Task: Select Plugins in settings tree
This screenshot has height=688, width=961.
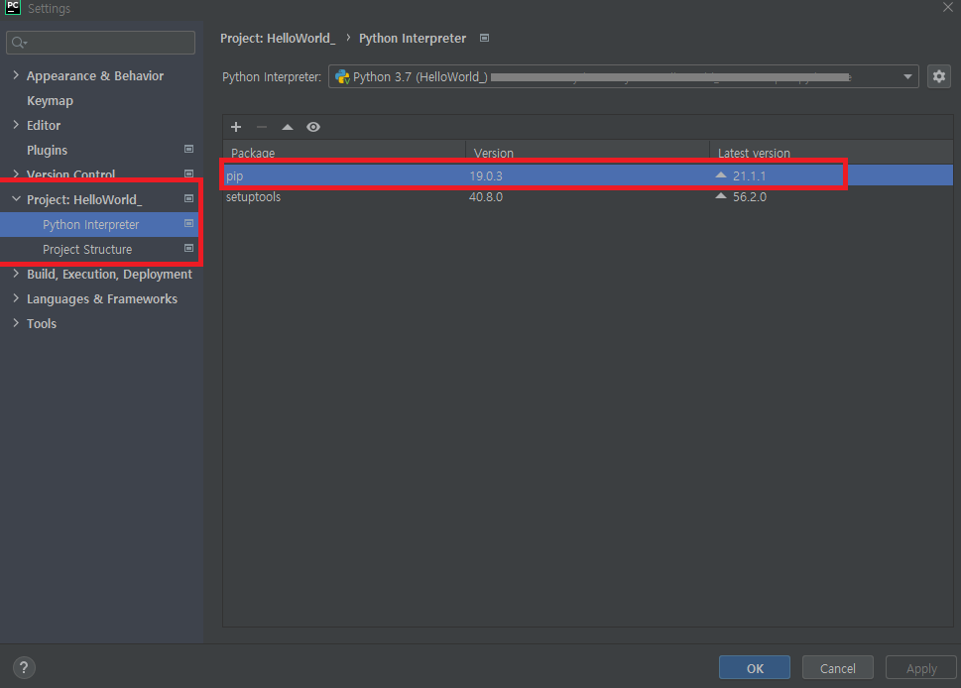Action: [x=47, y=150]
